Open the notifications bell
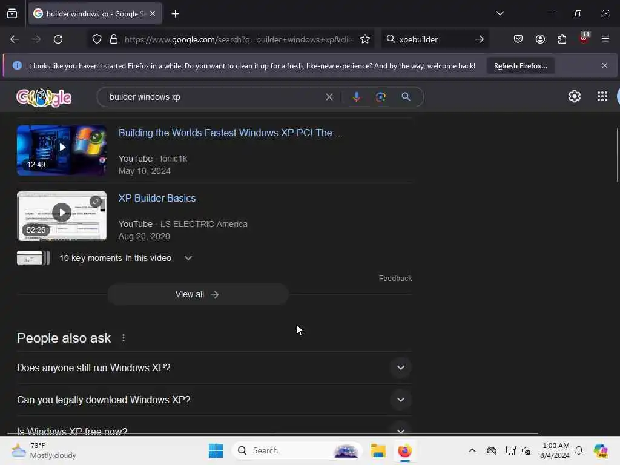This screenshot has height=465, width=620. [x=579, y=450]
